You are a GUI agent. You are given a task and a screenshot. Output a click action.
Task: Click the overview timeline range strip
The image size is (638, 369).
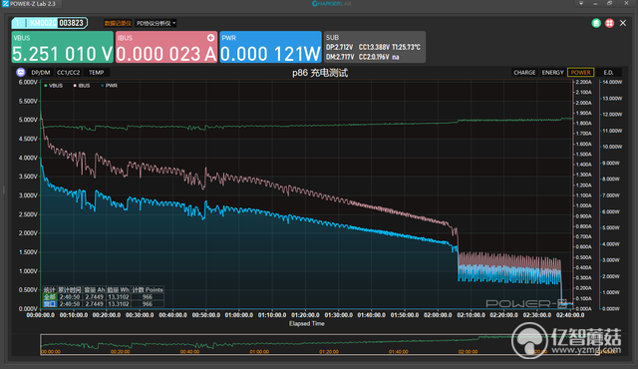point(319,345)
